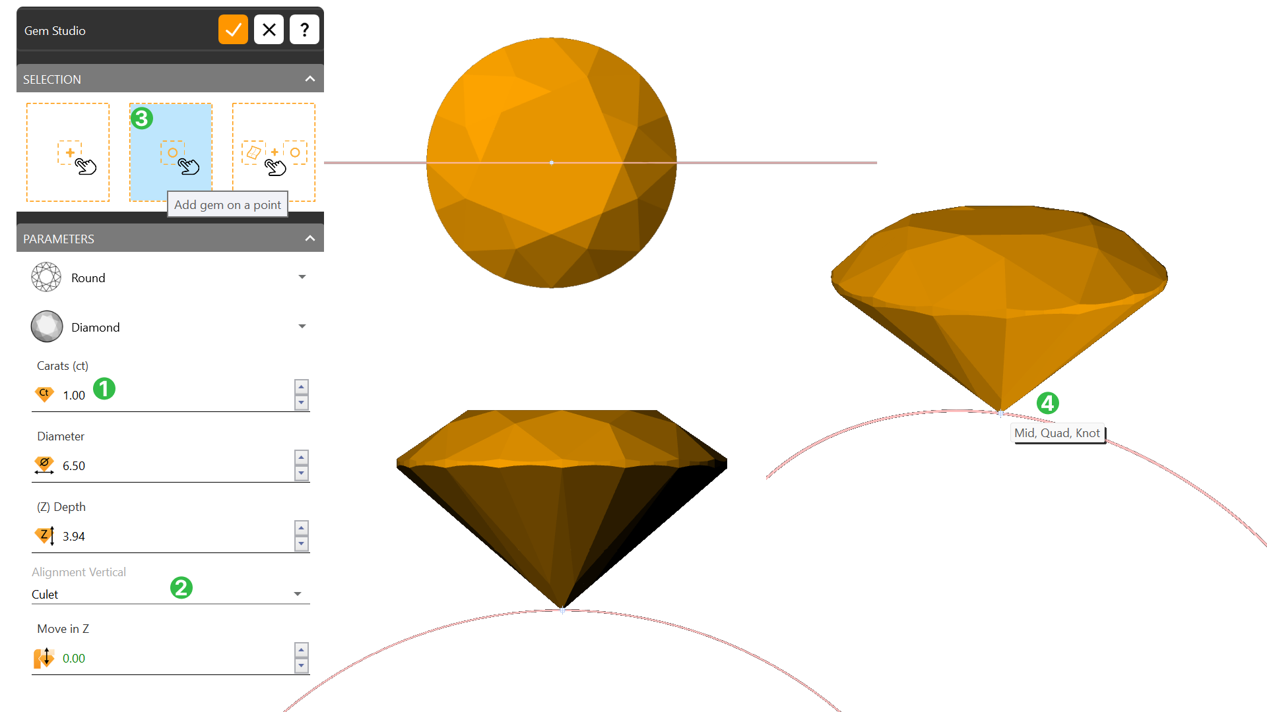
Task: Click the Z Depth gem icon
Action: pos(44,536)
